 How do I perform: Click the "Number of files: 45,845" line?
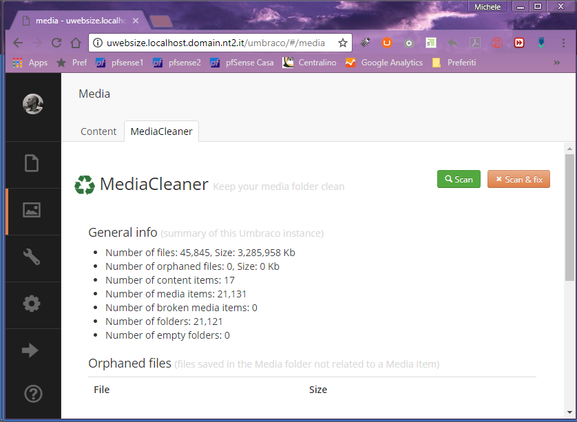tap(200, 253)
